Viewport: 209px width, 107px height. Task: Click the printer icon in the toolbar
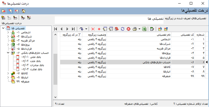tap(135, 29)
